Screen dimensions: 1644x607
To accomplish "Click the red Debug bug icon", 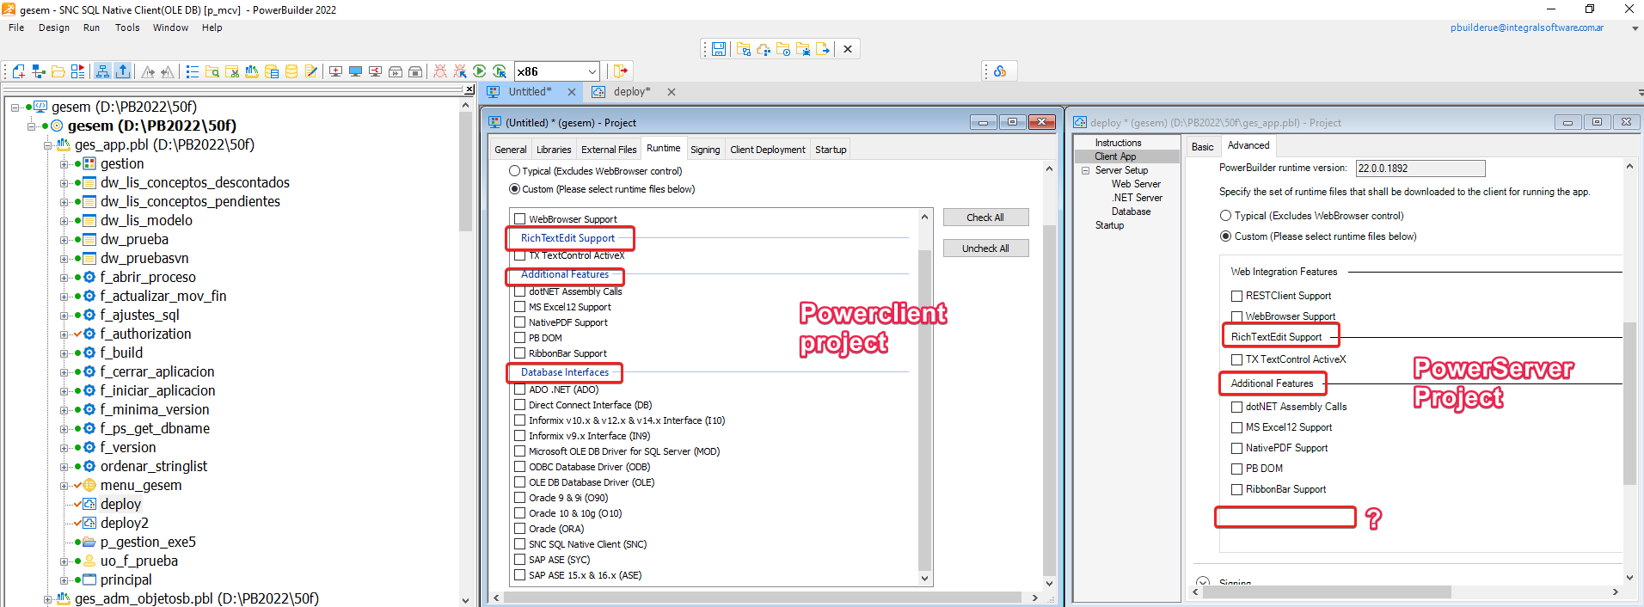I will pos(440,71).
